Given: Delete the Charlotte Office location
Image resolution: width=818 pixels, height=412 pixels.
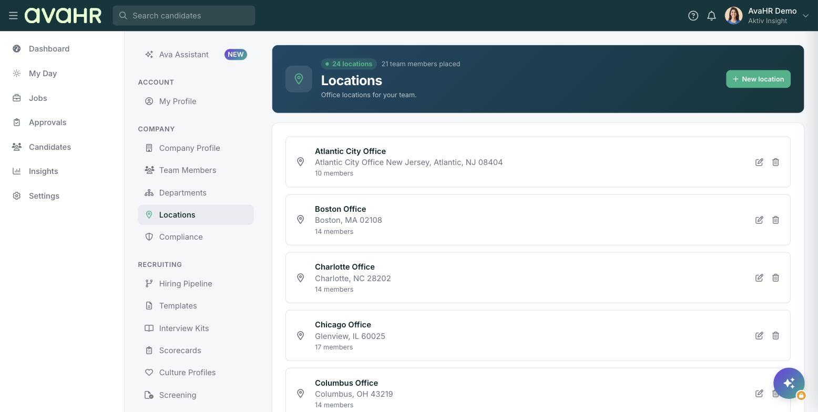Looking at the screenshot, I should (x=775, y=278).
